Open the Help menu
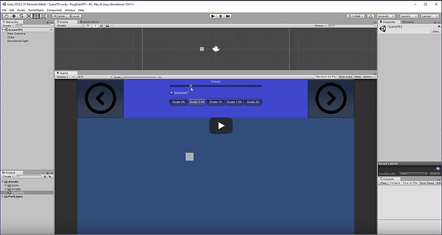The width and height of the screenshot is (442, 235). 81,10
